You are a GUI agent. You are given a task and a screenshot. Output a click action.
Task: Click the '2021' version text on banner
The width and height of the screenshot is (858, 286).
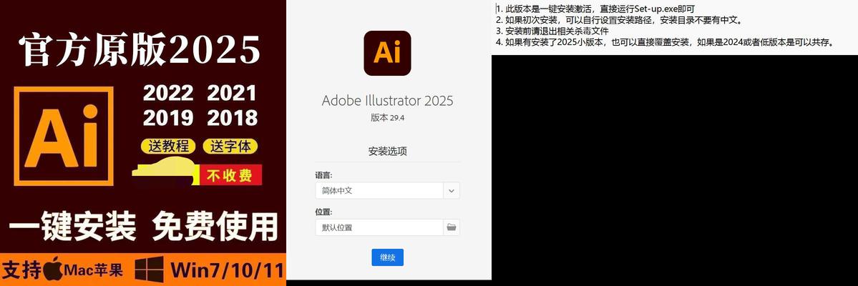pyautogui.click(x=232, y=93)
